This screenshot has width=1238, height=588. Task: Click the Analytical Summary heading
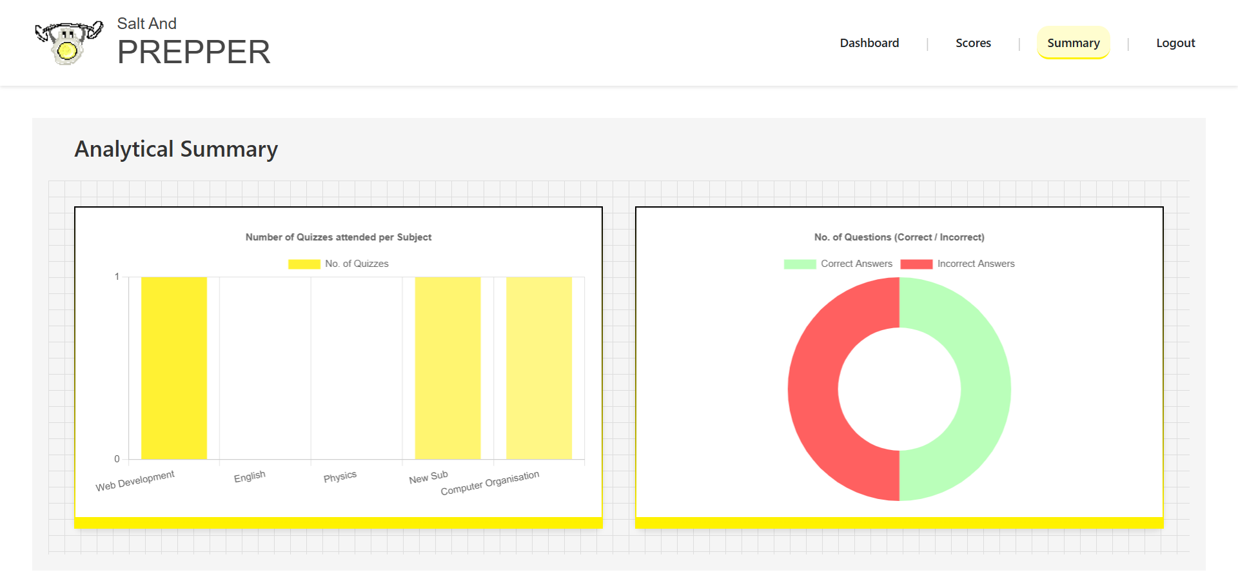coord(176,149)
